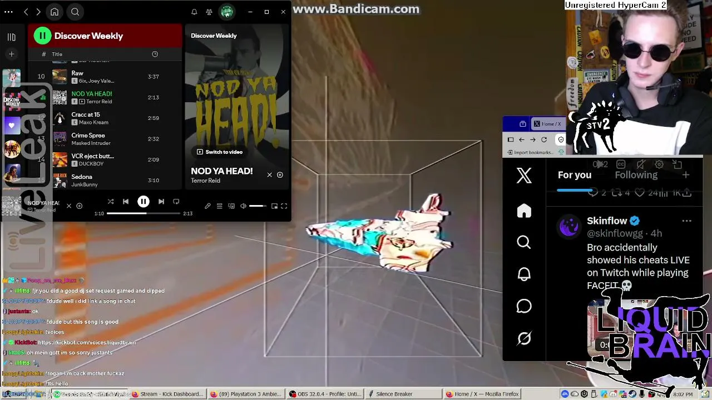This screenshot has height=400, width=712.
Task: Click the X logo in Firefox
Action: pyautogui.click(x=524, y=176)
